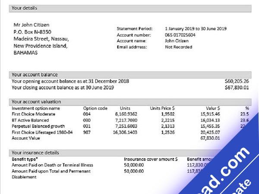Click closing balance line for 30 June 2019
The height and width of the screenshot is (194, 259).
(x=63, y=88)
